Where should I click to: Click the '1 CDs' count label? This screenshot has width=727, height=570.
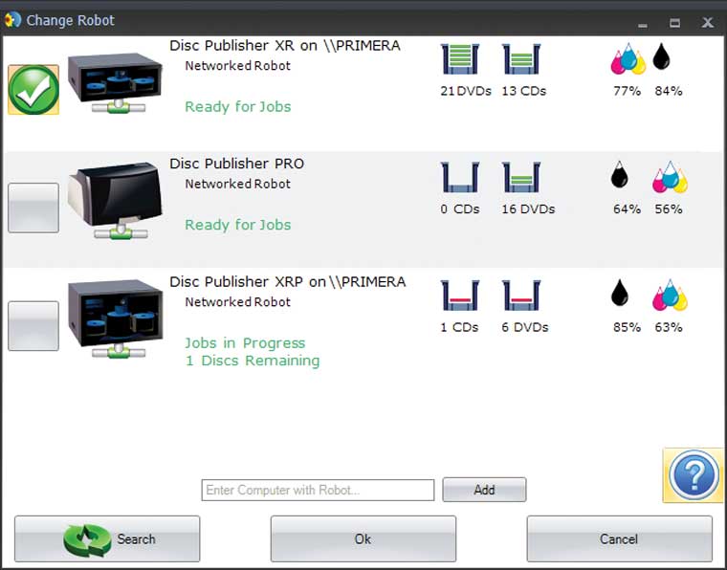[x=459, y=327]
